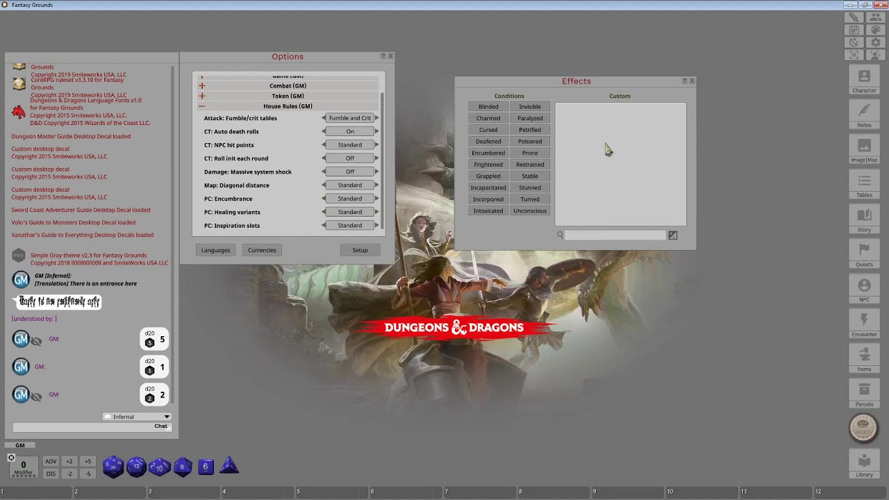
Task: Open the Combat Tracker sword icon
Action: coord(854,17)
